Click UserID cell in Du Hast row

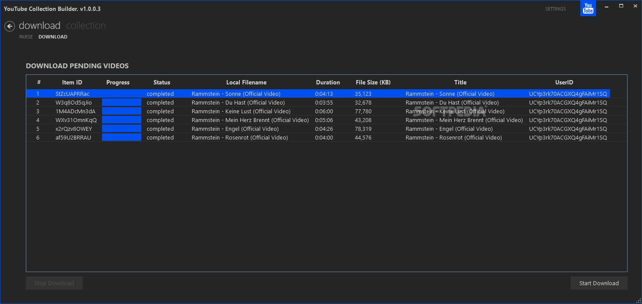click(568, 103)
